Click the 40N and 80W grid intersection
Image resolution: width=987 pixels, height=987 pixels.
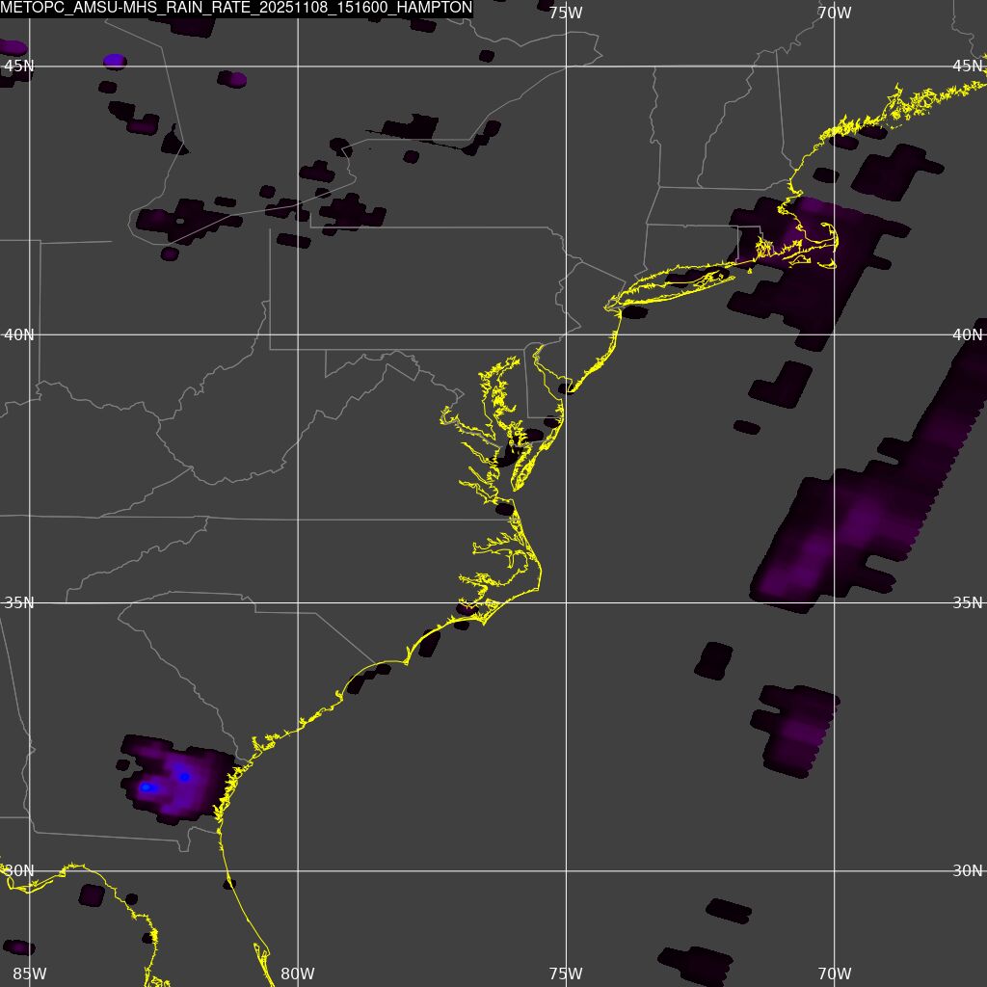(x=297, y=334)
